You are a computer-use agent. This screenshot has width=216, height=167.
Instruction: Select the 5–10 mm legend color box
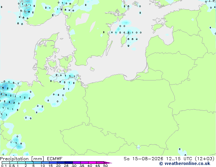tap(37, 163)
